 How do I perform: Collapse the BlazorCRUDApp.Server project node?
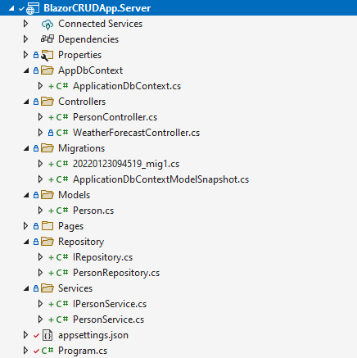11,8
